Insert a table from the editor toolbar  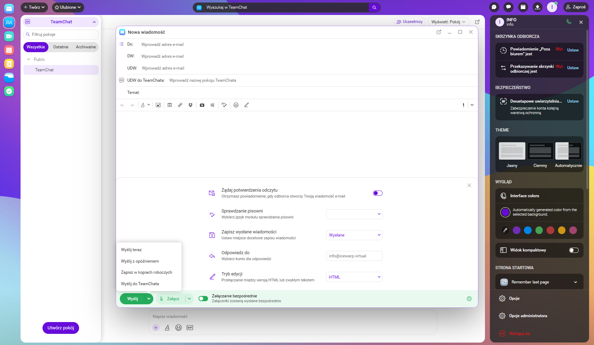[170, 105]
